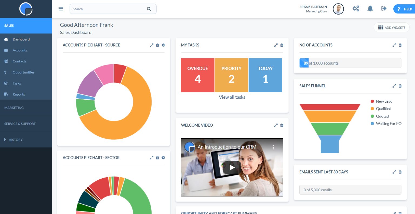Image resolution: width=415 pixels, height=214 pixels.
Task: Click the settings gears icon in header
Action: [356, 9]
